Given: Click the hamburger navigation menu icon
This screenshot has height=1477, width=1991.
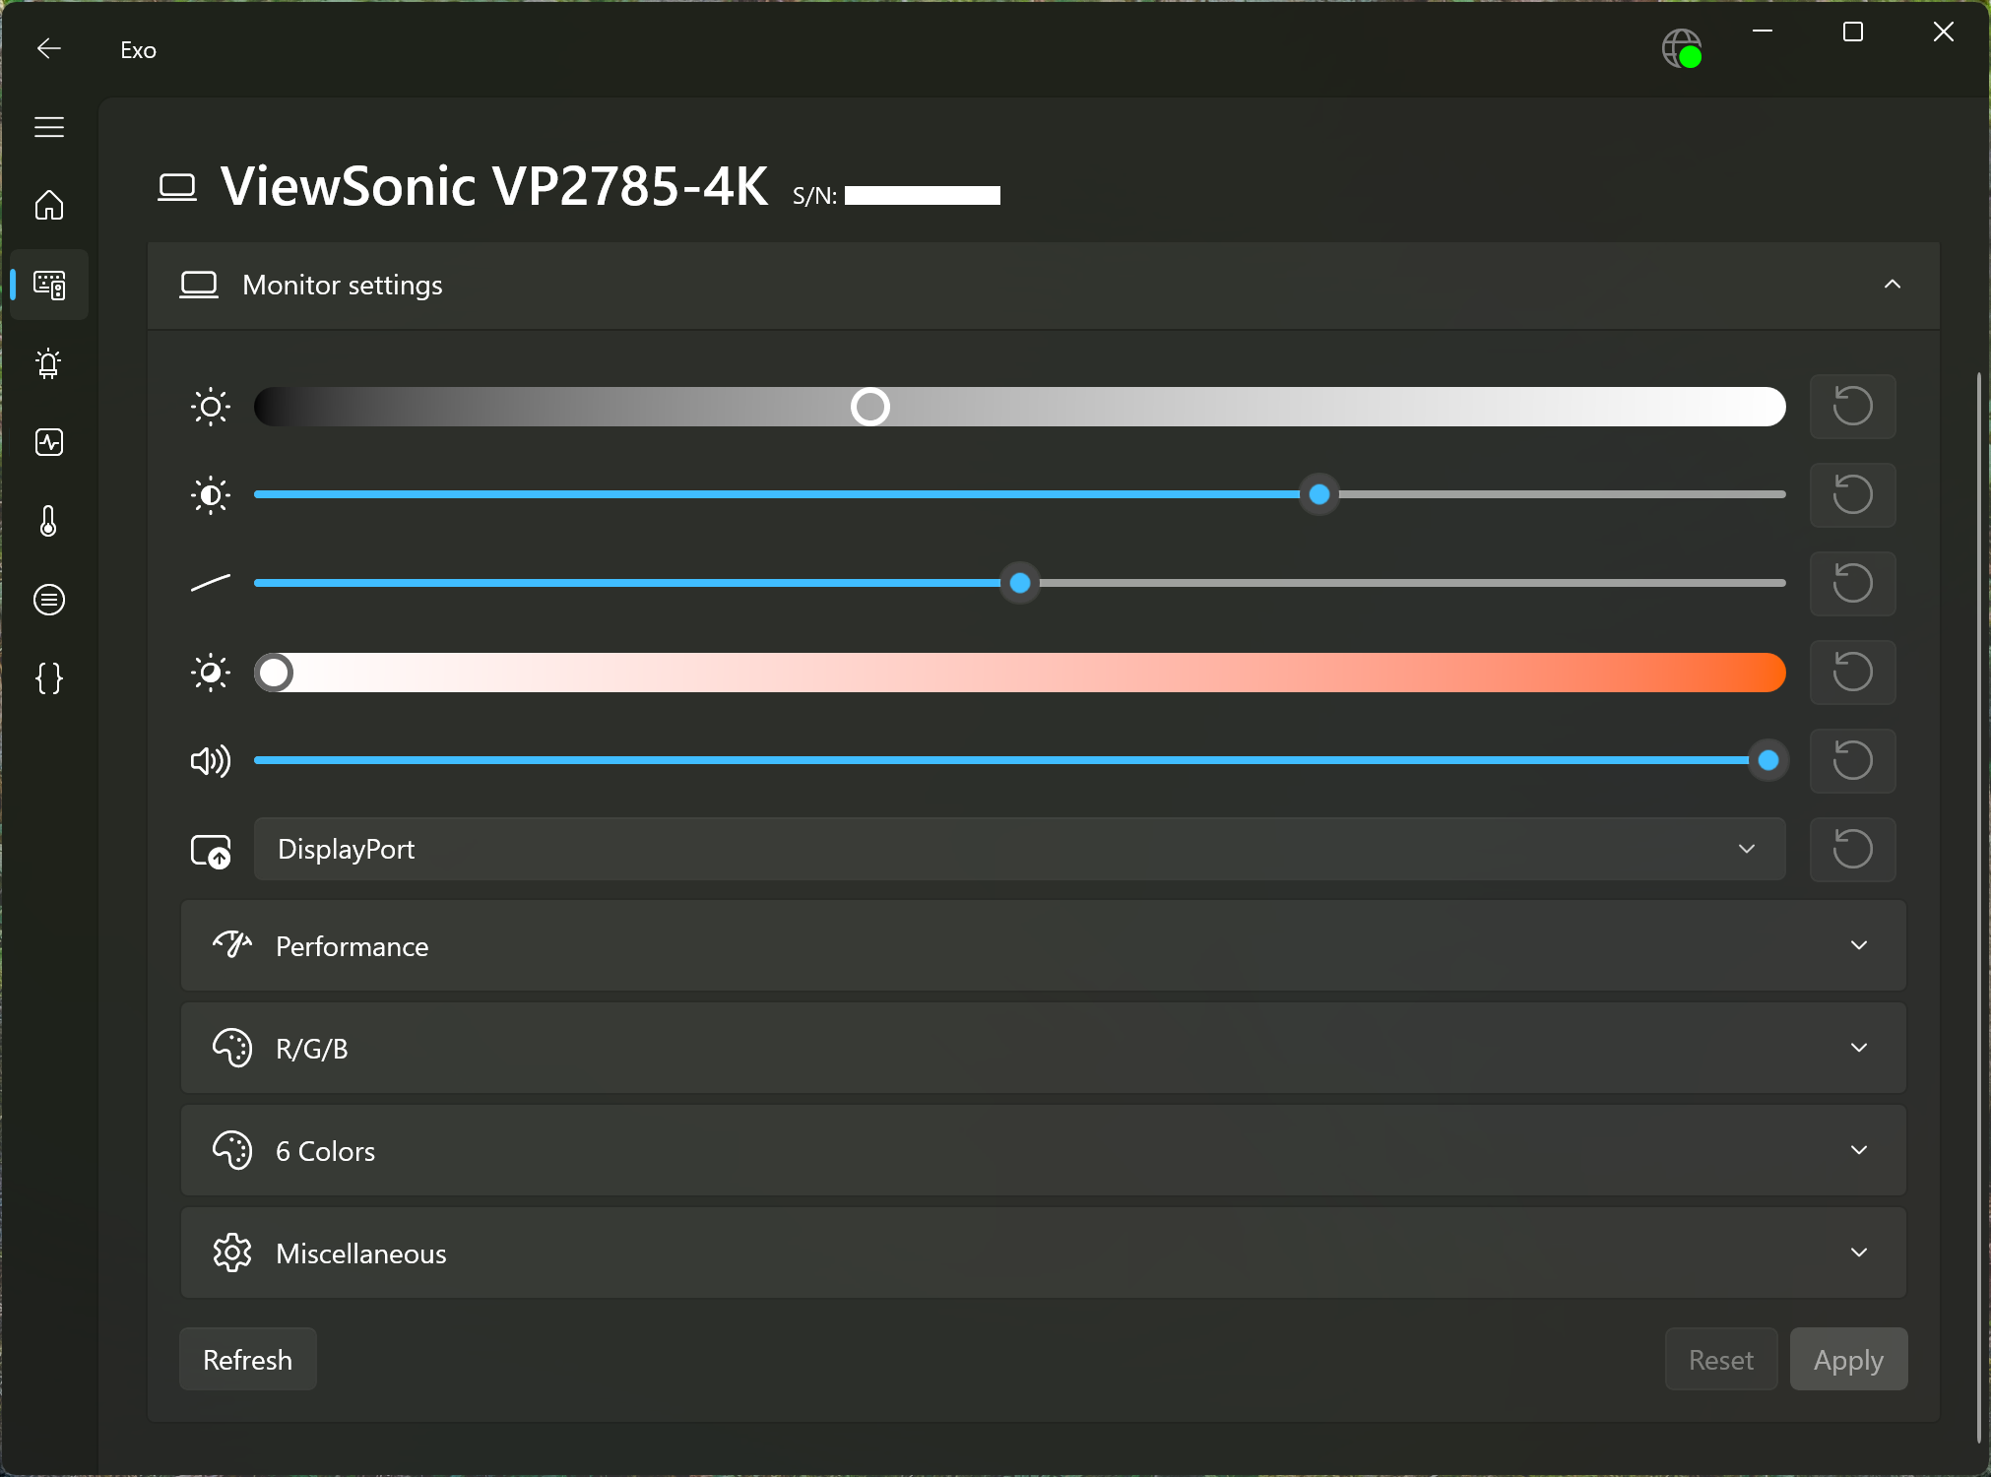Looking at the screenshot, I should coord(49,127).
